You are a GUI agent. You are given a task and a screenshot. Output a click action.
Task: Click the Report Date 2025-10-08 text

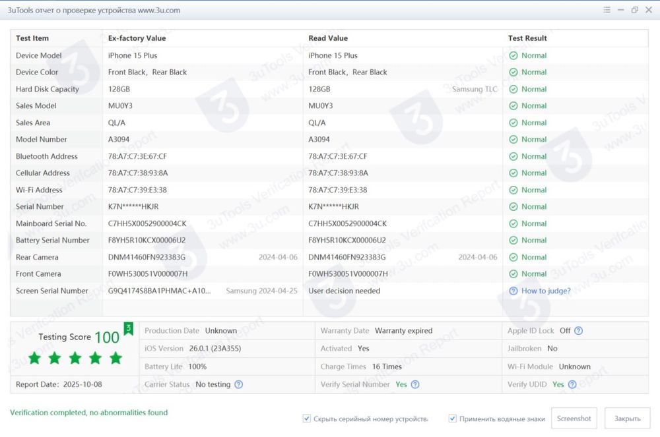pos(59,384)
